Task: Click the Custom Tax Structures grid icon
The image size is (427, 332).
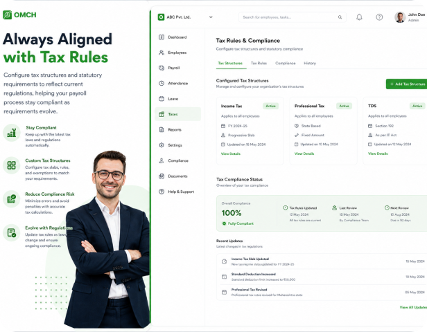Action: [x=11, y=165]
